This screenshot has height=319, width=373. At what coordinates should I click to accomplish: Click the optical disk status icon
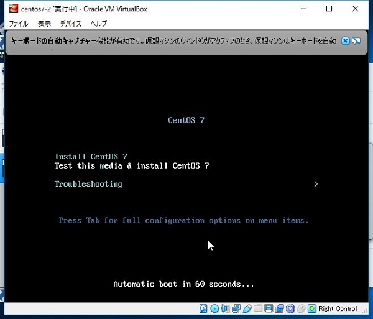pyautogui.click(x=214, y=308)
